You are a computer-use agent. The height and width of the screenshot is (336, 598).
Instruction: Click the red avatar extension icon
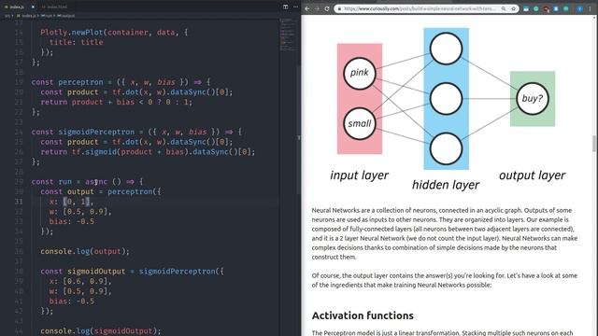coord(546,8)
